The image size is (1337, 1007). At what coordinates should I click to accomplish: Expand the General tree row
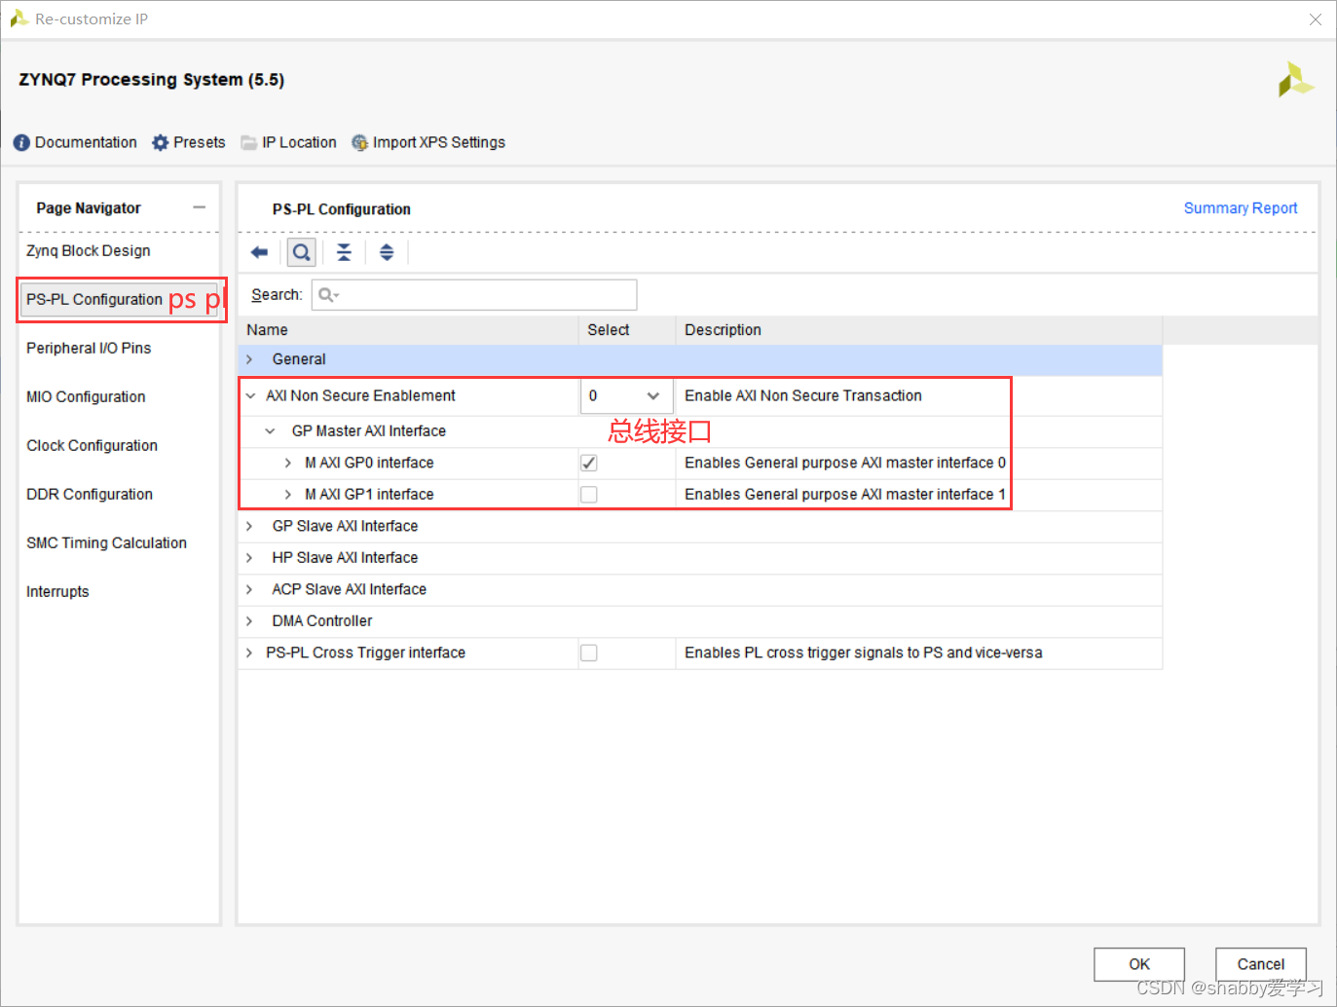[x=249, y=359]
